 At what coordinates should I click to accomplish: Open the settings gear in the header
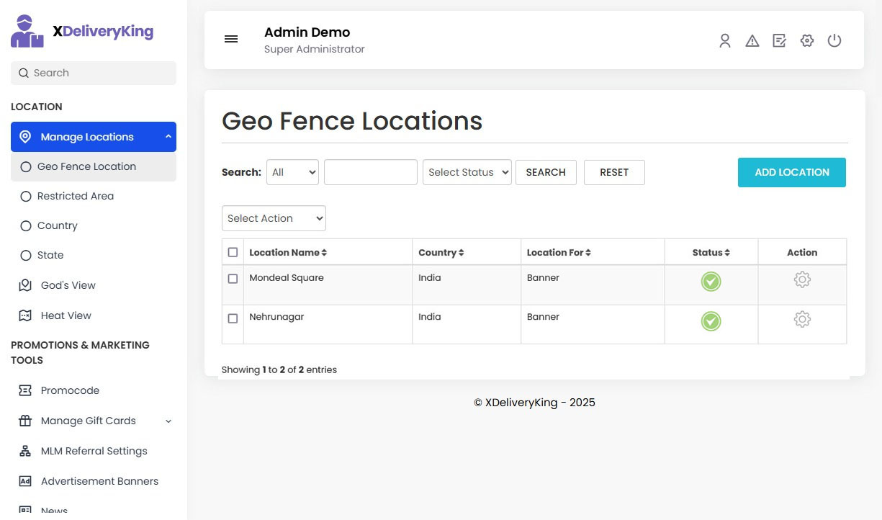pos(807,41)
